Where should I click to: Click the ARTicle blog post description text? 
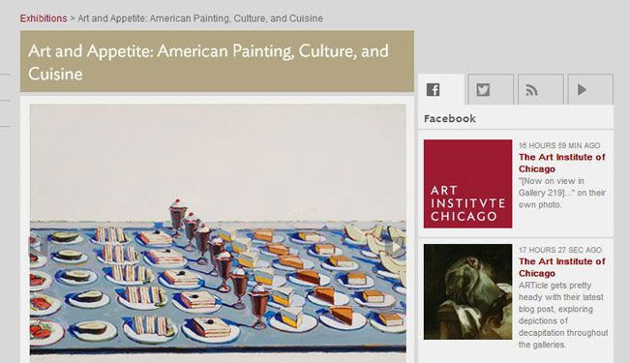(563, 315)
